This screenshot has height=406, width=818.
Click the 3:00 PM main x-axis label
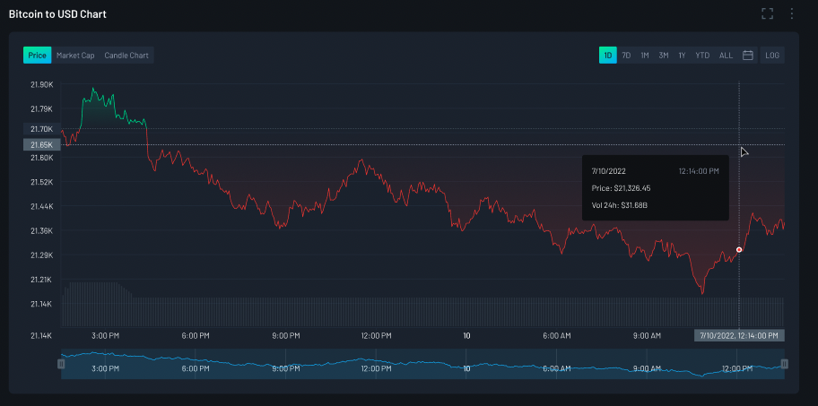(105, 335)
